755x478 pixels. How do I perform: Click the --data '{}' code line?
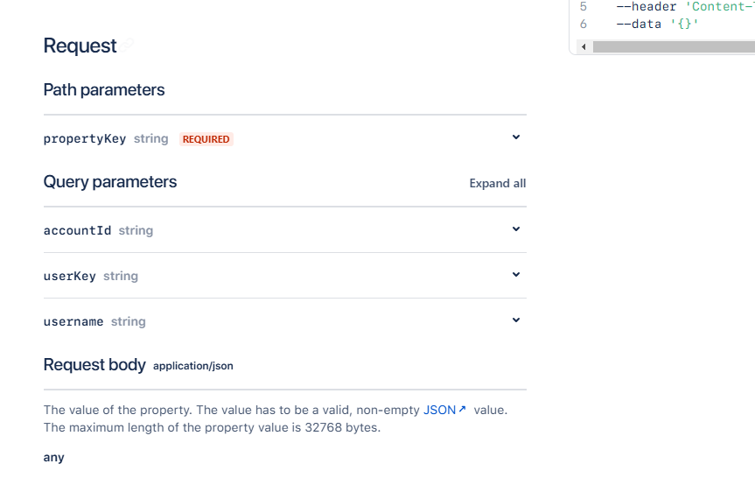click(x=658, y=24)
